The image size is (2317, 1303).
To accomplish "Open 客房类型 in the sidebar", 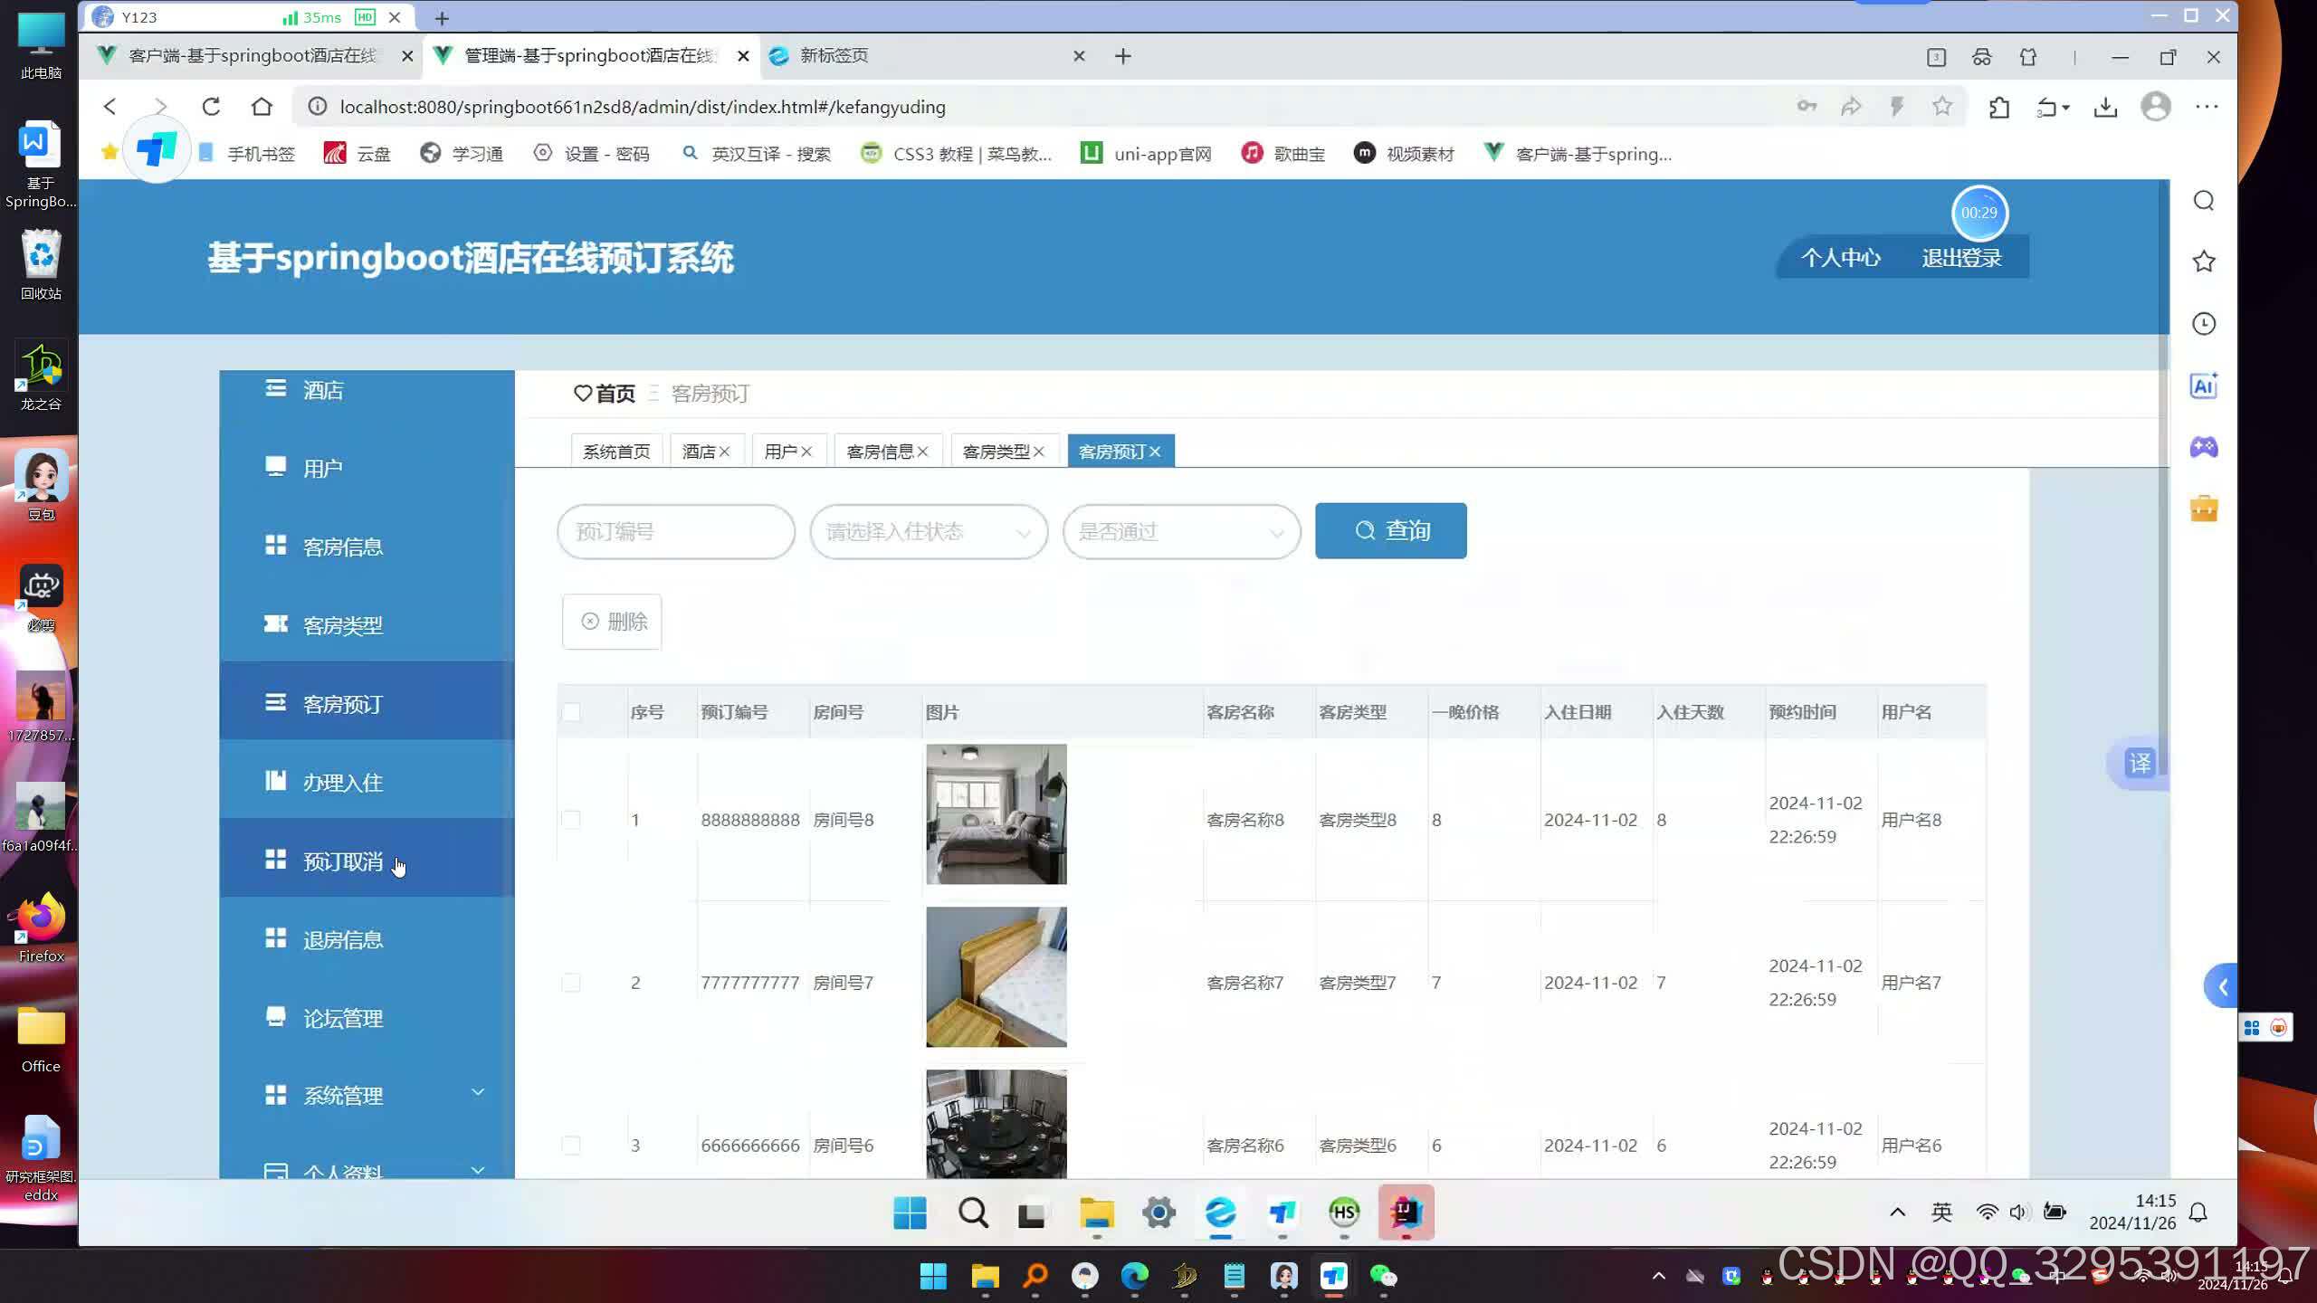I will 367,625.
